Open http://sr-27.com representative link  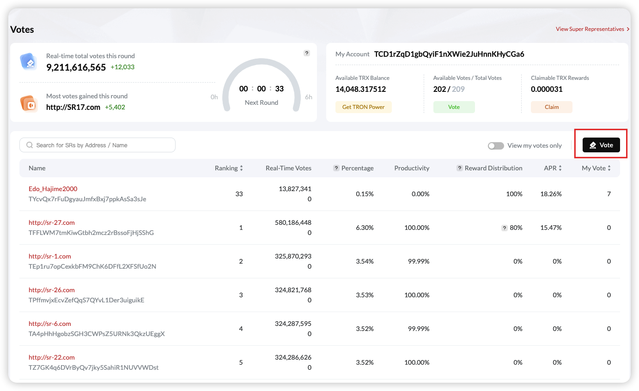click(x=52, y=223)
